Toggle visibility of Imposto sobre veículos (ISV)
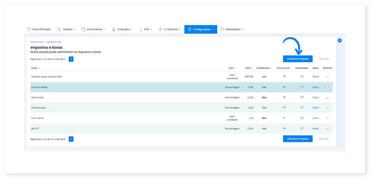This screenshot has height=180, width=372. tap(302, 77)
